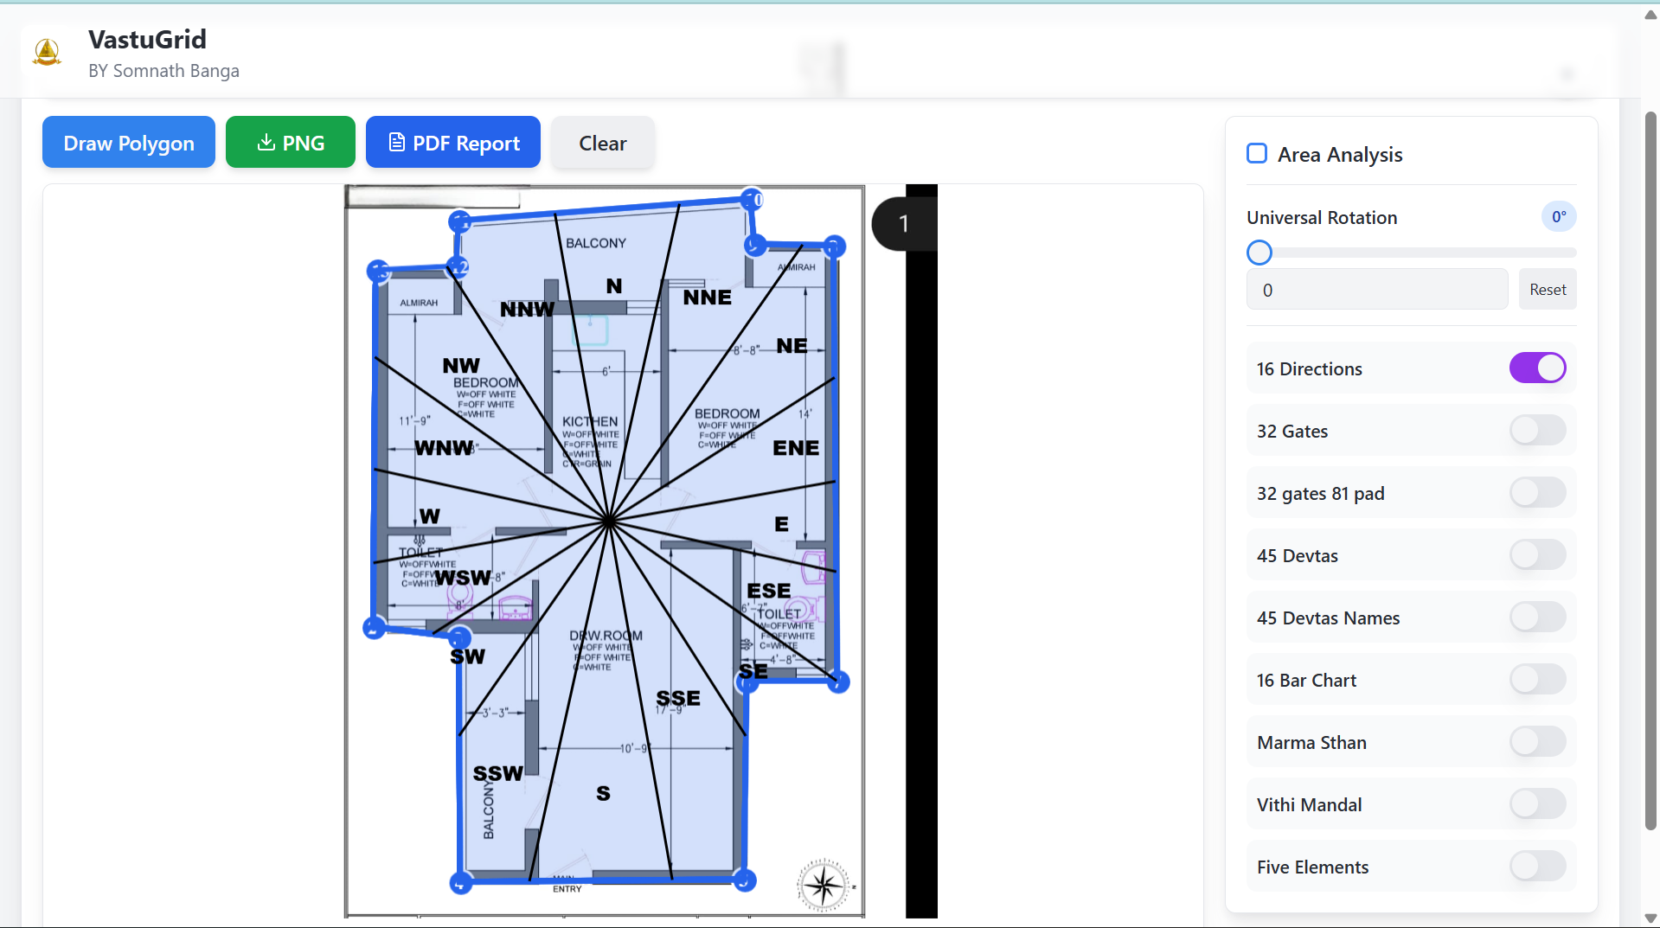Screen dimensions: 1660x928
Task: Switch on the 16 Bar Chart toggle
Action: 1536,680
